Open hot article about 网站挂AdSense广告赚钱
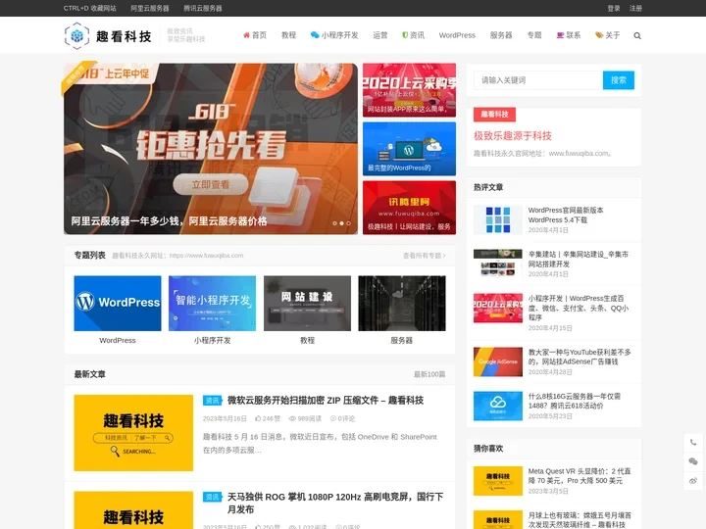This screenshot has height=529, width=706. click(x=580, y=357)
